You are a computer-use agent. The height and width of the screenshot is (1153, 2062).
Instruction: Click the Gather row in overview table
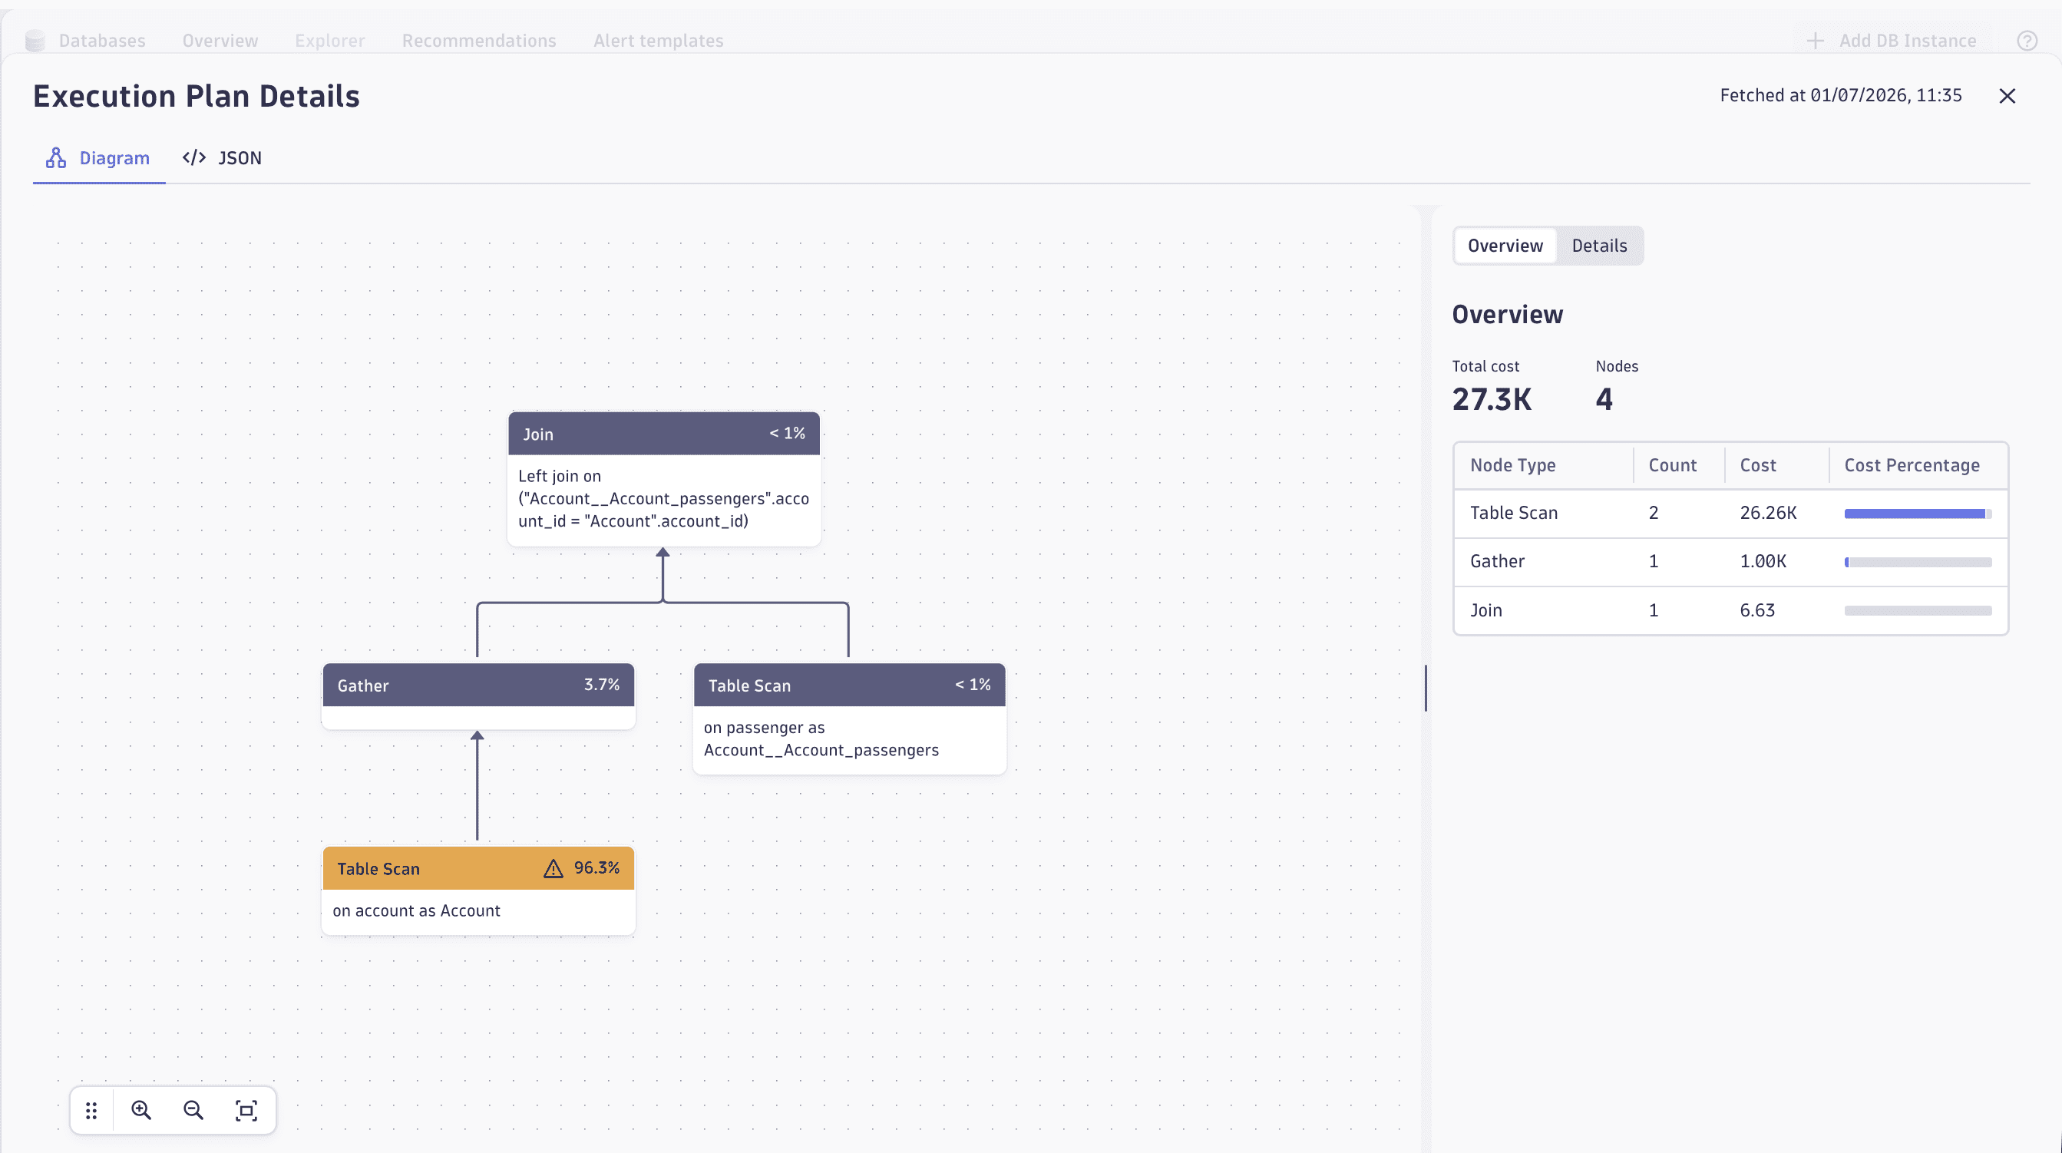1730,562
